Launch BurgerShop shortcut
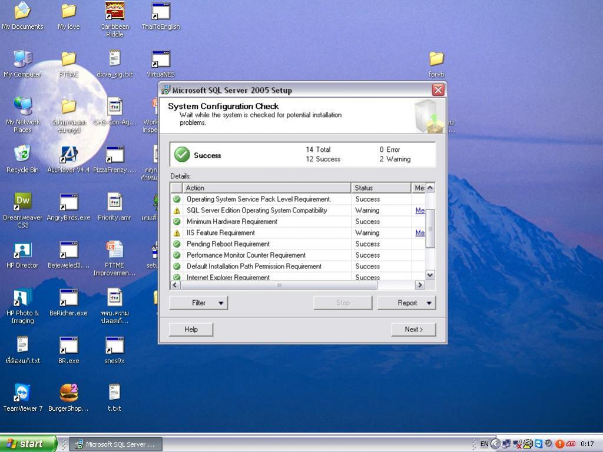Image resolution: width=603 pixels, height=452 pixels. click(x=69, y=398)
